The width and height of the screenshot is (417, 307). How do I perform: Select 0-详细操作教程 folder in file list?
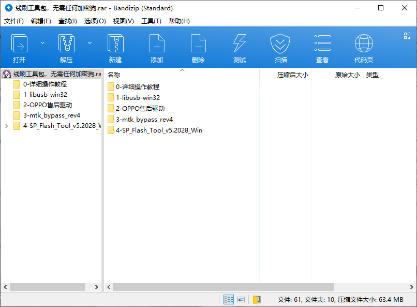tap(138, 87)
